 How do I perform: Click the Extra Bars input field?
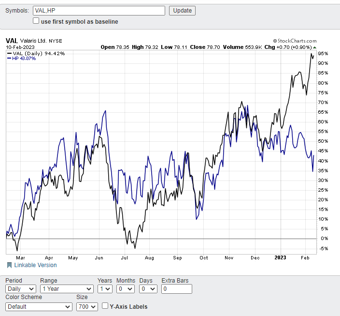tap(176, 289)
